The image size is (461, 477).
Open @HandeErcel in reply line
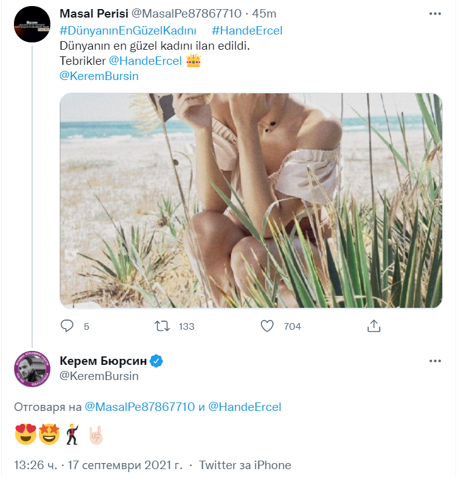[244, 407]
